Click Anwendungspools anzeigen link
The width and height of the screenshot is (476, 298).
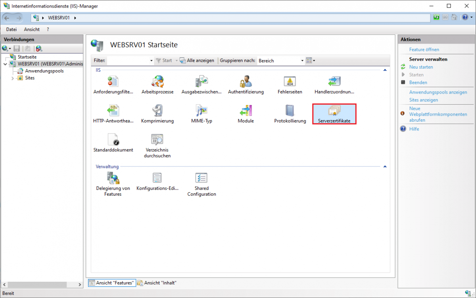(438, 92)
